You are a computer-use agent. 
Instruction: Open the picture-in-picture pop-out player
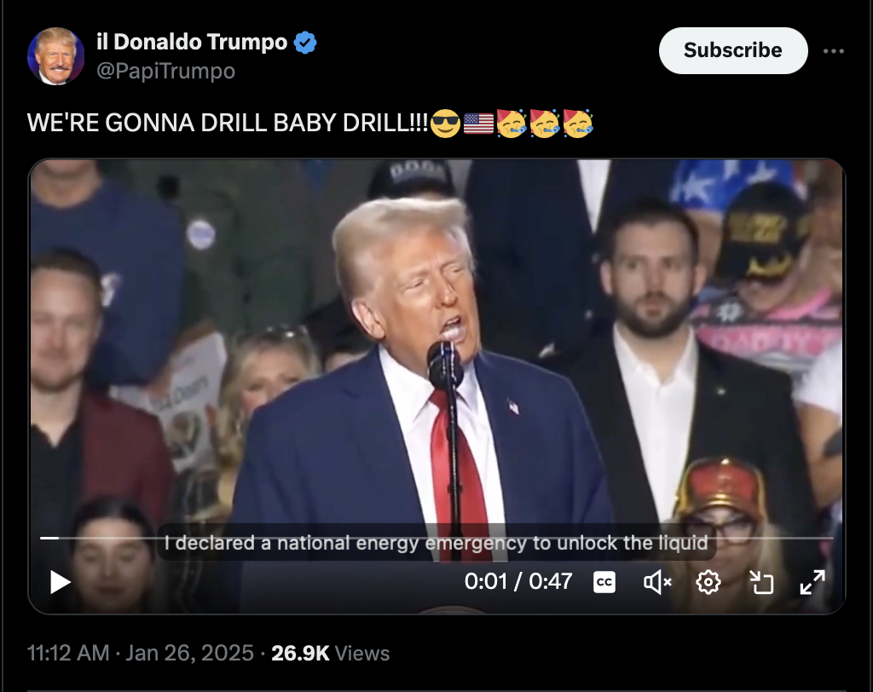tap(761, 582)
